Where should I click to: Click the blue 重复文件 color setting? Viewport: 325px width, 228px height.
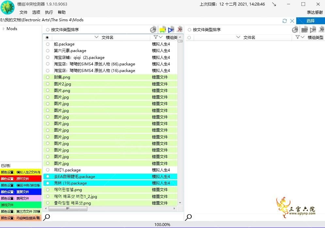[21, 192]
